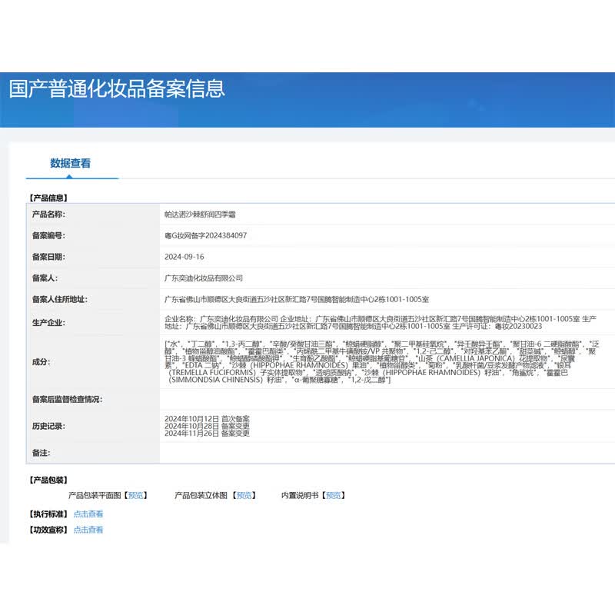
Task: Click the 【产品信息】 section heading
Action: click(48, 198)
